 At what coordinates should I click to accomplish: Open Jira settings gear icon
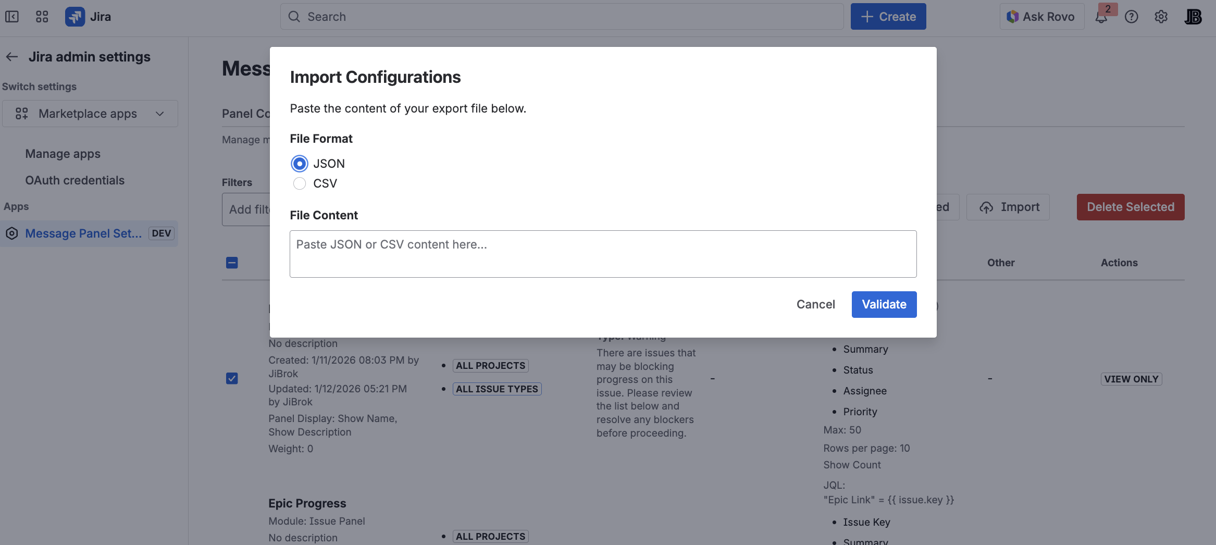pyautogui.click(x=1161, y=16)
